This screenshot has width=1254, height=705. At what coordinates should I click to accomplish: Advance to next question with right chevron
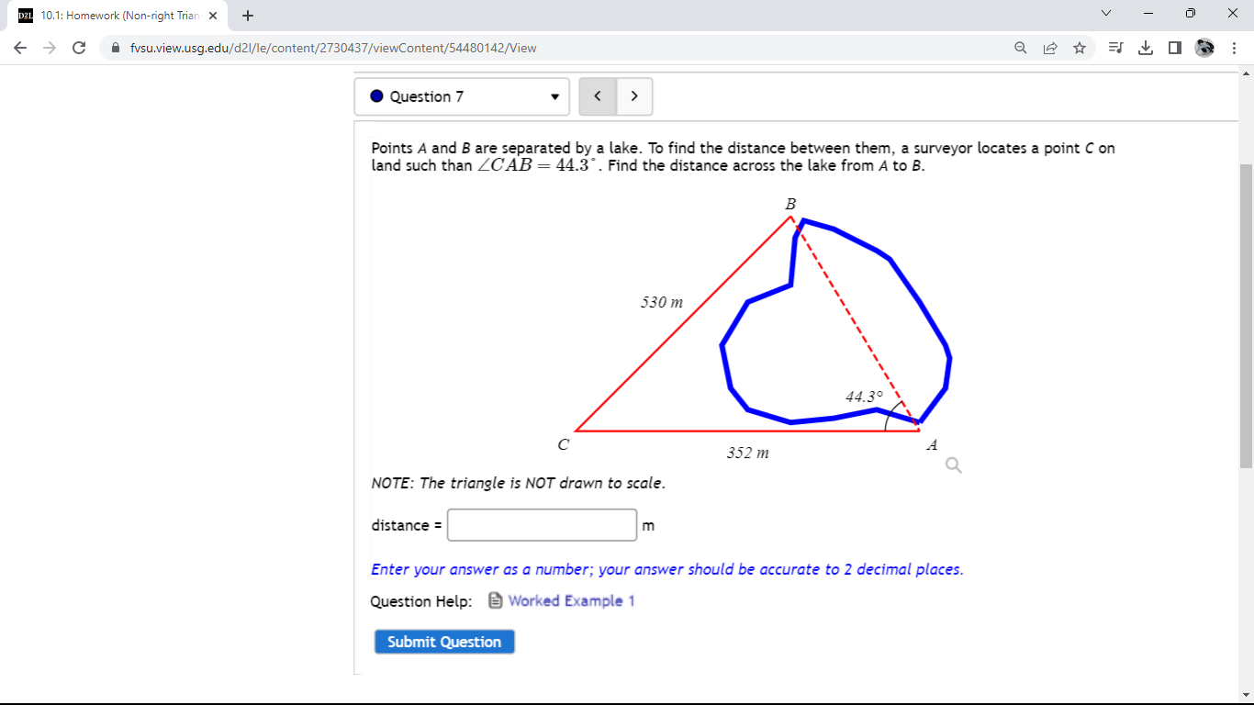tap(634, 95)
